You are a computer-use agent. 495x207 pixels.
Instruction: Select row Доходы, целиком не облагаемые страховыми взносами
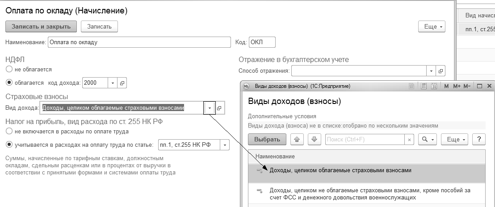pyautogui.click(x=366, y=194)
